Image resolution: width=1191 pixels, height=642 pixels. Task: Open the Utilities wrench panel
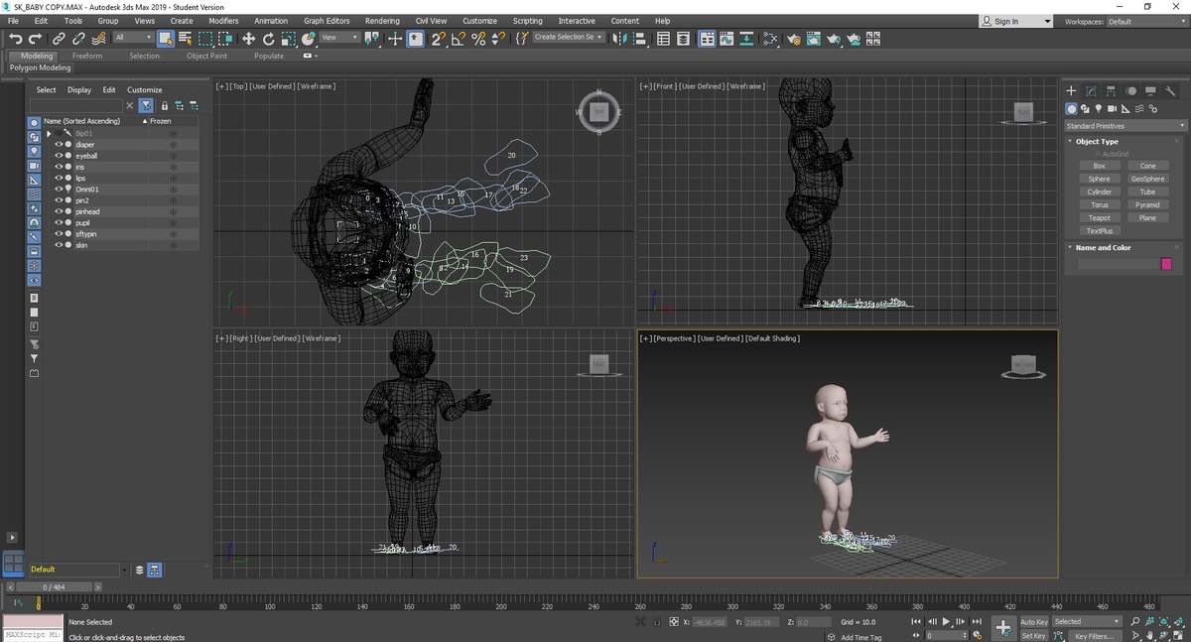point(1171,90)
